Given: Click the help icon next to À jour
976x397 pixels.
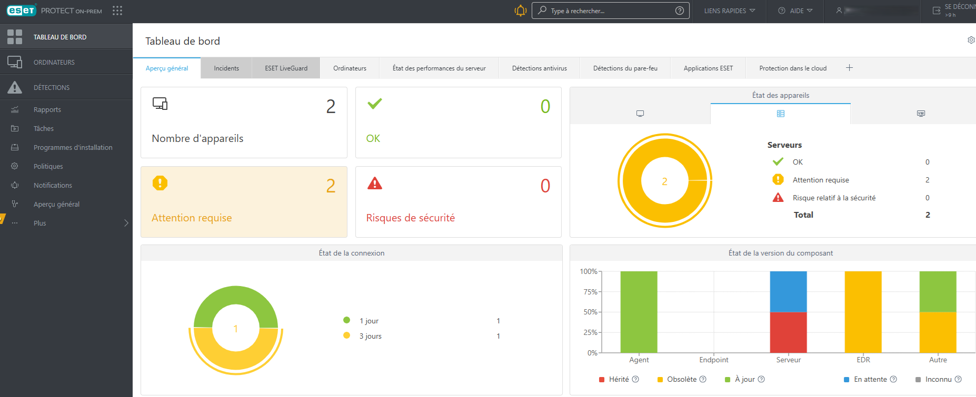Looking at the screenshot, I should point(761,379).
